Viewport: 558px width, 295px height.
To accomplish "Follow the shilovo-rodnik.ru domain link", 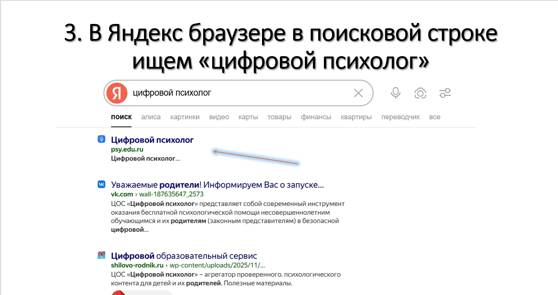I will coord(137,265).
